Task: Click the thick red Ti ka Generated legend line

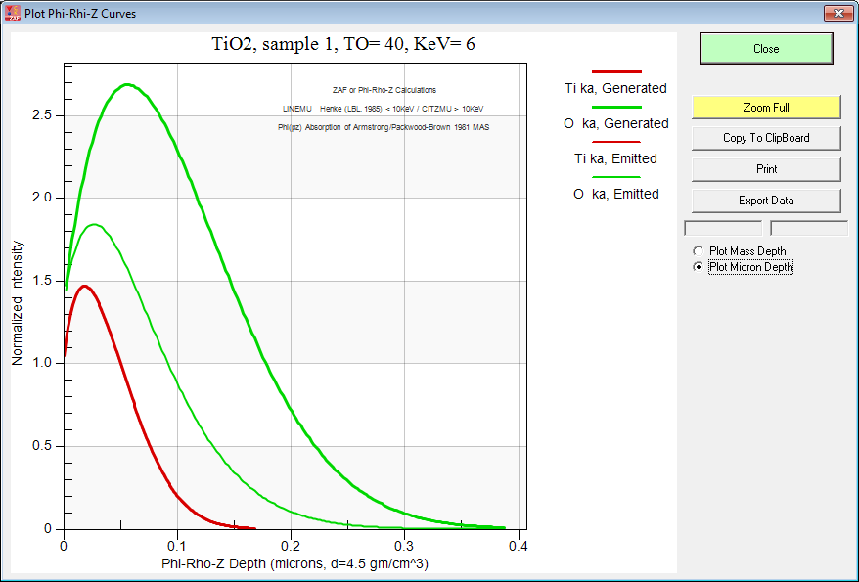Action: coord(616,71)
